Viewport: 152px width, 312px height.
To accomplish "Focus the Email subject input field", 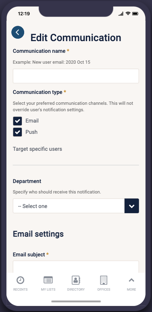I will click(76, 266).
